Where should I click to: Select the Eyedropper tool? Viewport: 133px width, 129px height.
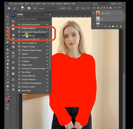click(7, 39)
